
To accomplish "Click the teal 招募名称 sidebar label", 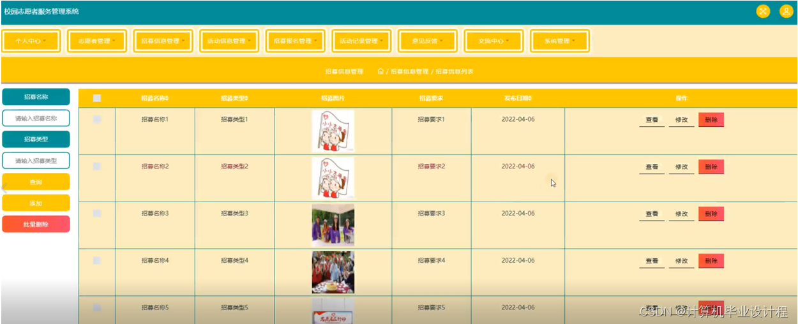I will pos(36,97).
